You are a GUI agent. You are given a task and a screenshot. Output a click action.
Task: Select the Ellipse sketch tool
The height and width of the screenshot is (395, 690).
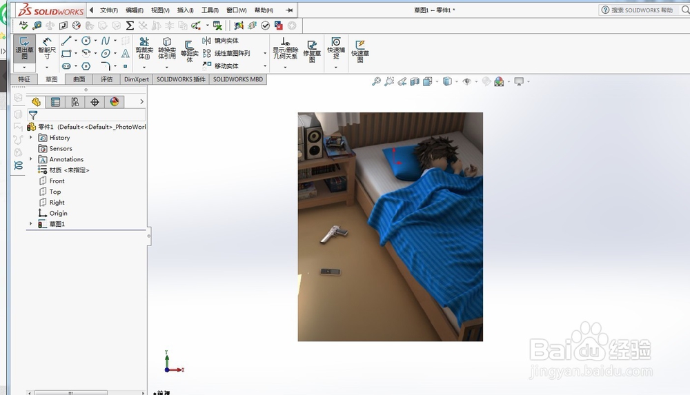105,54
